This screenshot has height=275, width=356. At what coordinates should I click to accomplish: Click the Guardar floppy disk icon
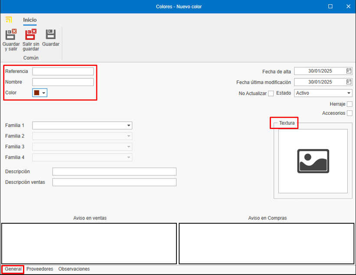click(x=51, y=34)
